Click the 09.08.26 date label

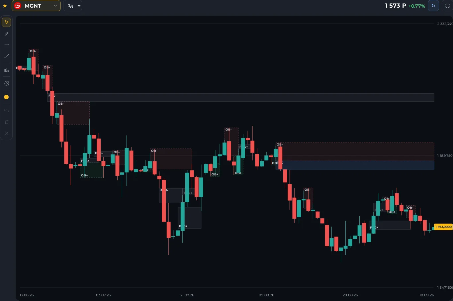[266, 295]
